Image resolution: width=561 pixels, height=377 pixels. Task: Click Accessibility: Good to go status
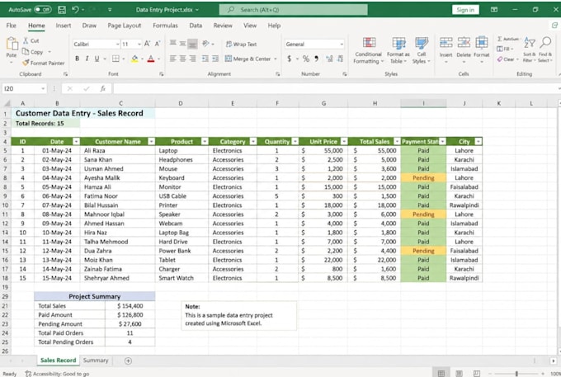[x=57, y=374]
